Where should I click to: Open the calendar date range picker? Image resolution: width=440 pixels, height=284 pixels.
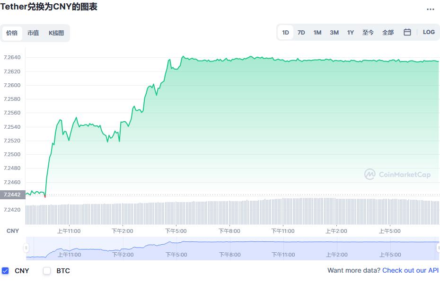pos(407,32)
